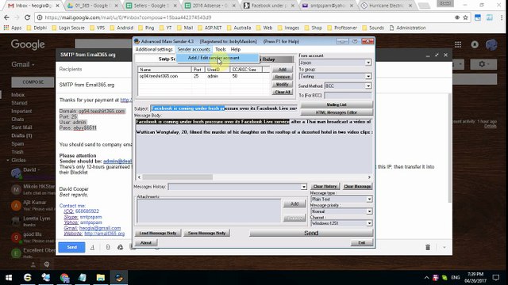Click the Recipients field in Gmail compose

click(x=254, y=69)
